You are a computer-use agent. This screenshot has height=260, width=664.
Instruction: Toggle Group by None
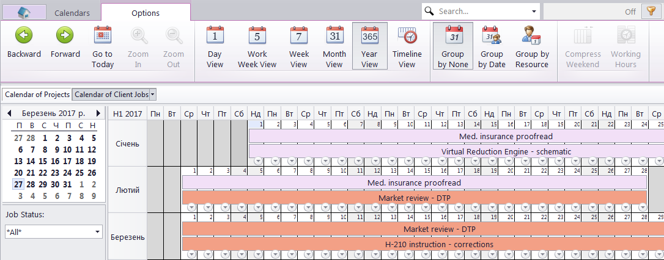[x=452, y=46]
